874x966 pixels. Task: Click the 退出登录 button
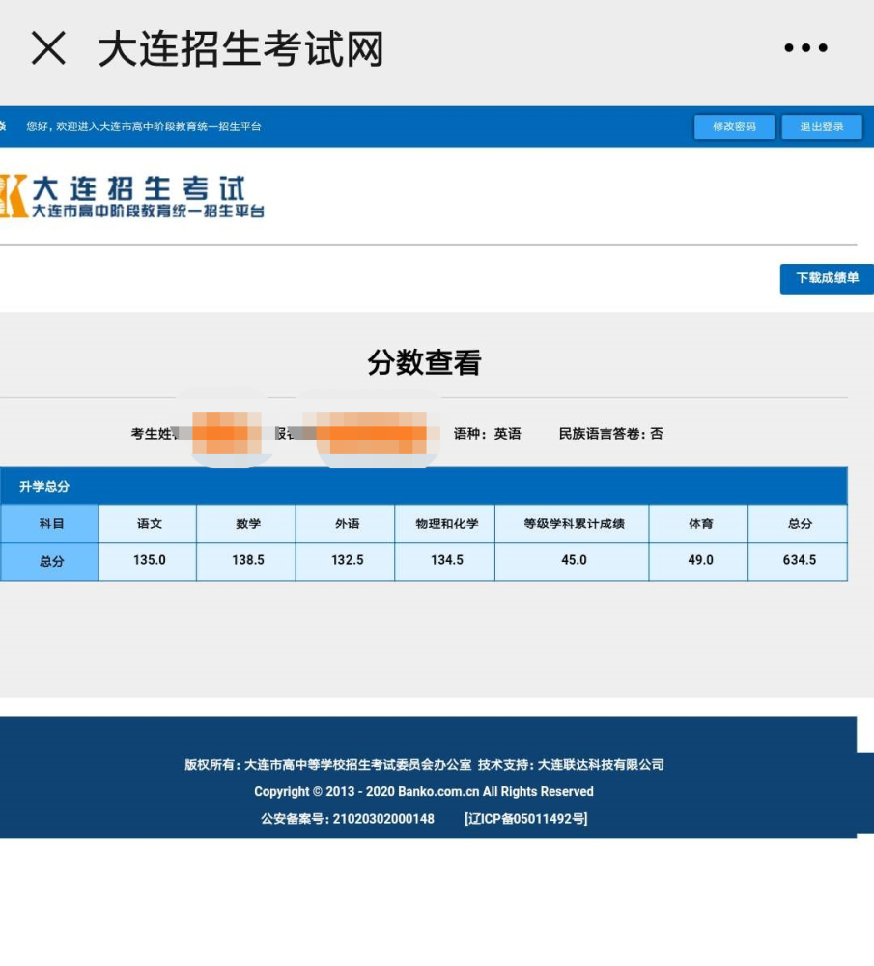[x=822, y=127]
